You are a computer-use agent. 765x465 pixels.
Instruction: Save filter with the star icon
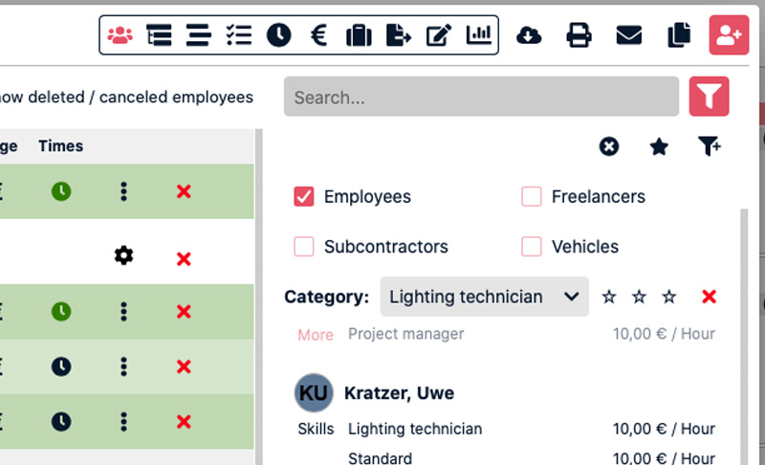pyautogui.click(x=659, y=146)
